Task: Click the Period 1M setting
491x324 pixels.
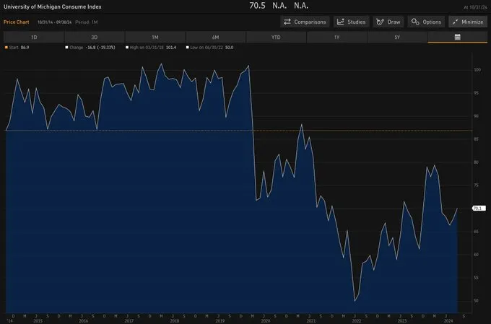Action: pyautogui.click(x=87, y=22)
